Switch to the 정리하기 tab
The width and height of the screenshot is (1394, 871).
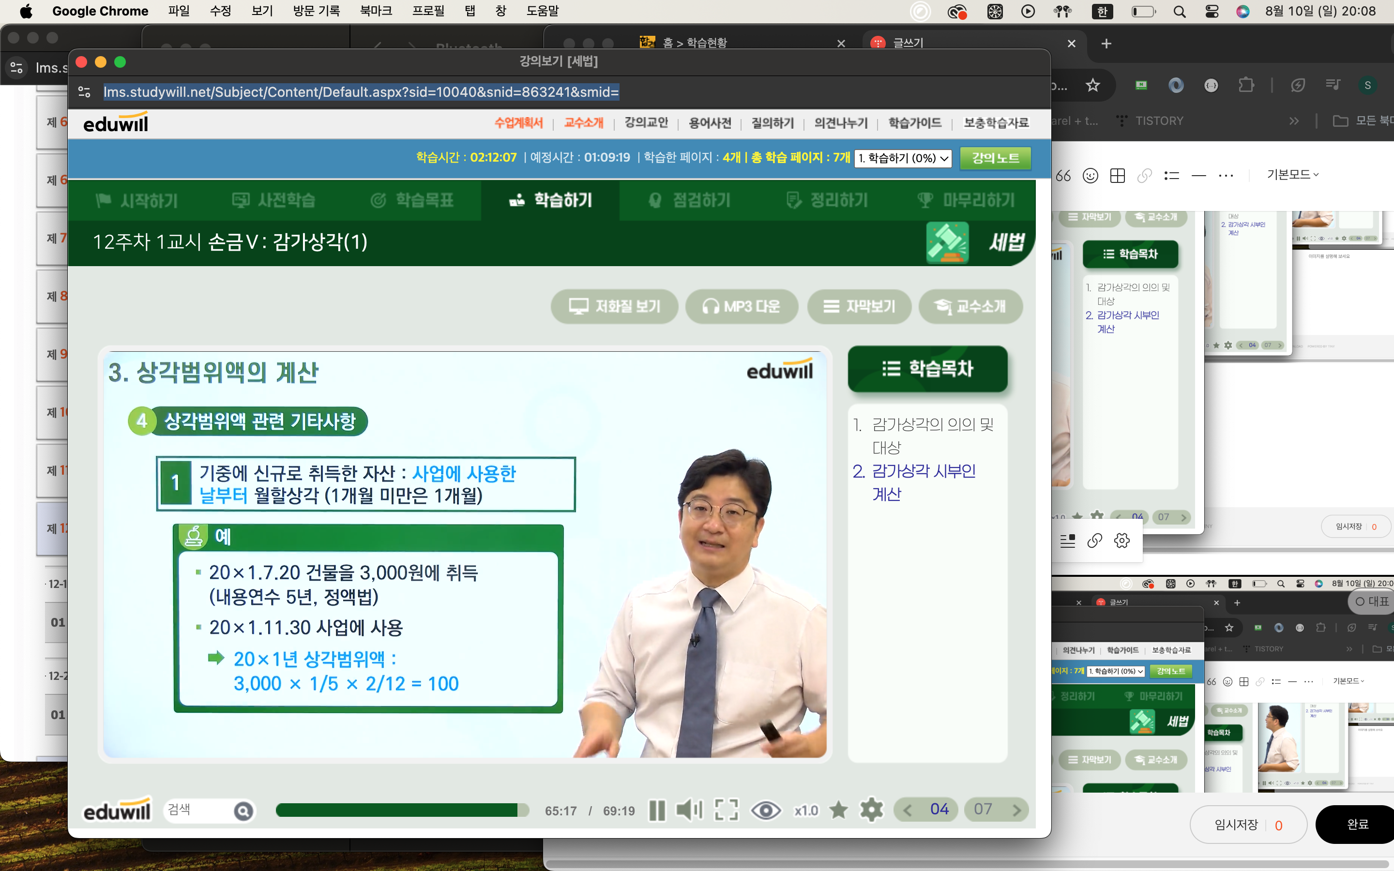point(827,200)
